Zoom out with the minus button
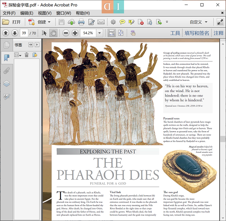Image resolution: width=226 pixels, height=221 pixels. (66, 33)
